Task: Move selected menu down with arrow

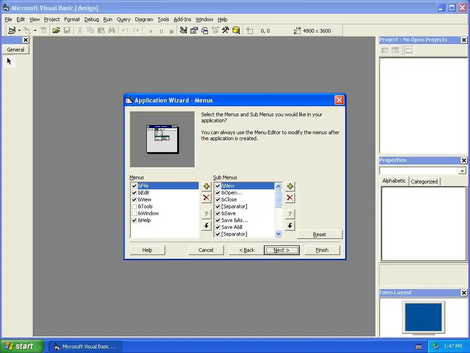Action: [x=206, y=225]
